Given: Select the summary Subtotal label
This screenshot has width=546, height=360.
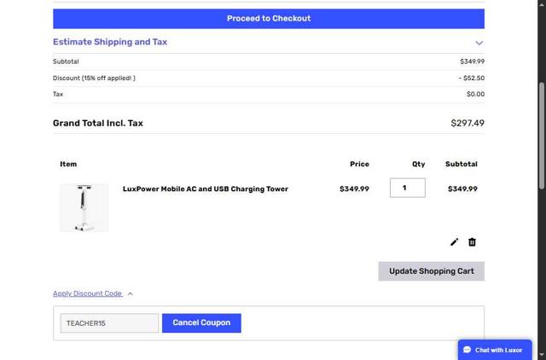Looking at the screenshot, I should [66, 61].
